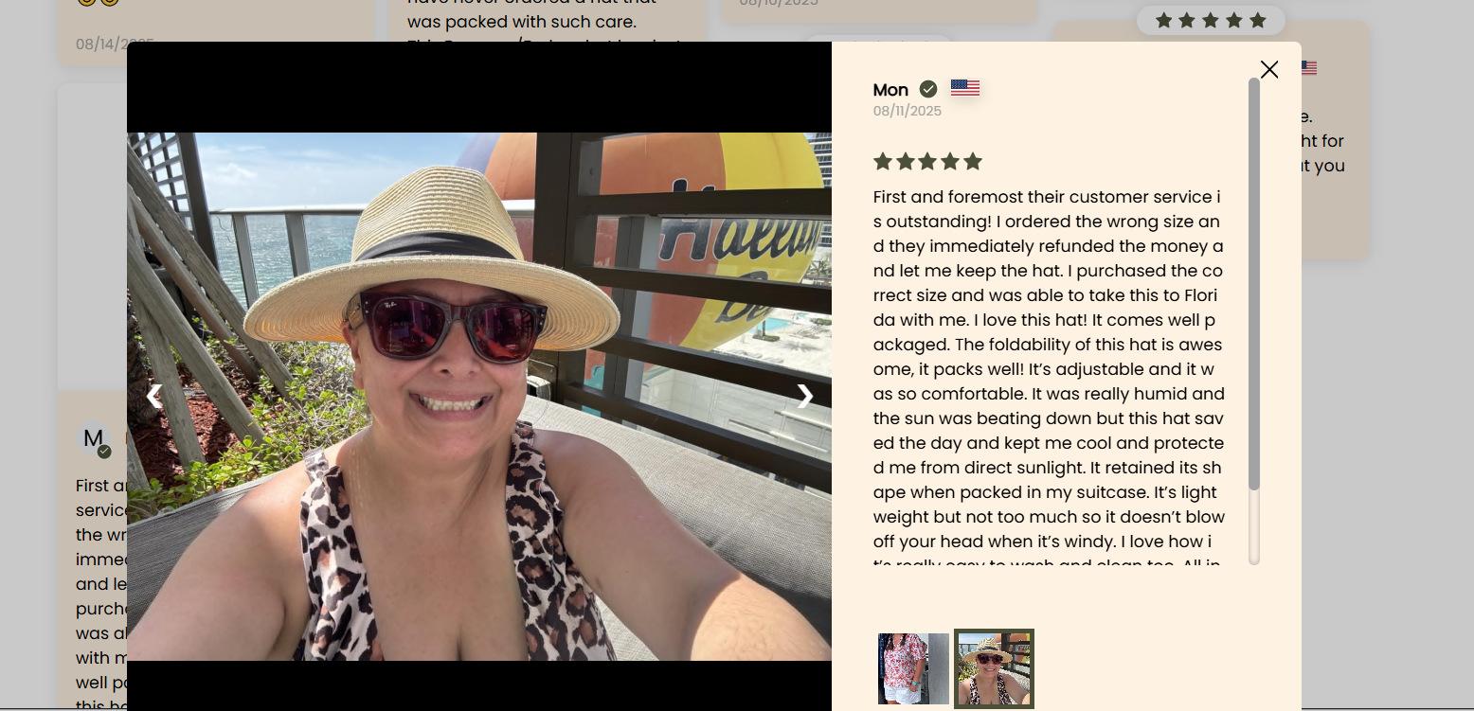
Task: Click the M avatar in background review
Action: pos(94,438)
